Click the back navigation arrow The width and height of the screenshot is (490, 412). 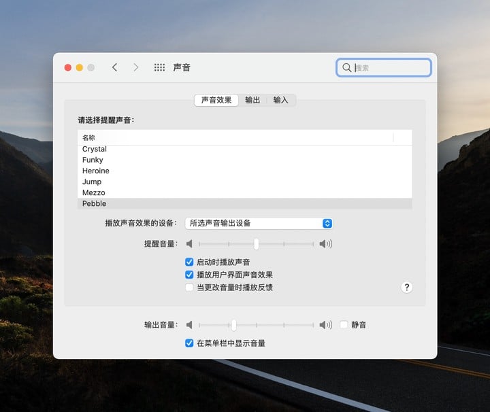[x=114, y=67]
